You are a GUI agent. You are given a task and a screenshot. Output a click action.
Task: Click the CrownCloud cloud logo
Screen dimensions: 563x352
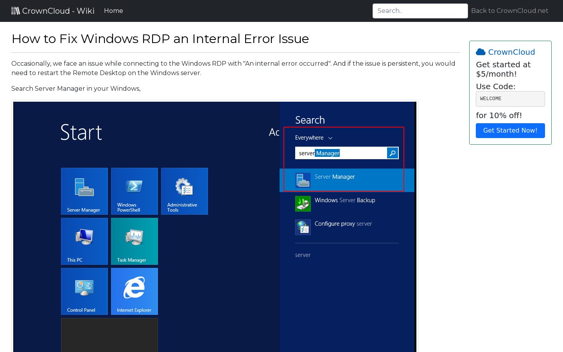(x=481, y=52)
